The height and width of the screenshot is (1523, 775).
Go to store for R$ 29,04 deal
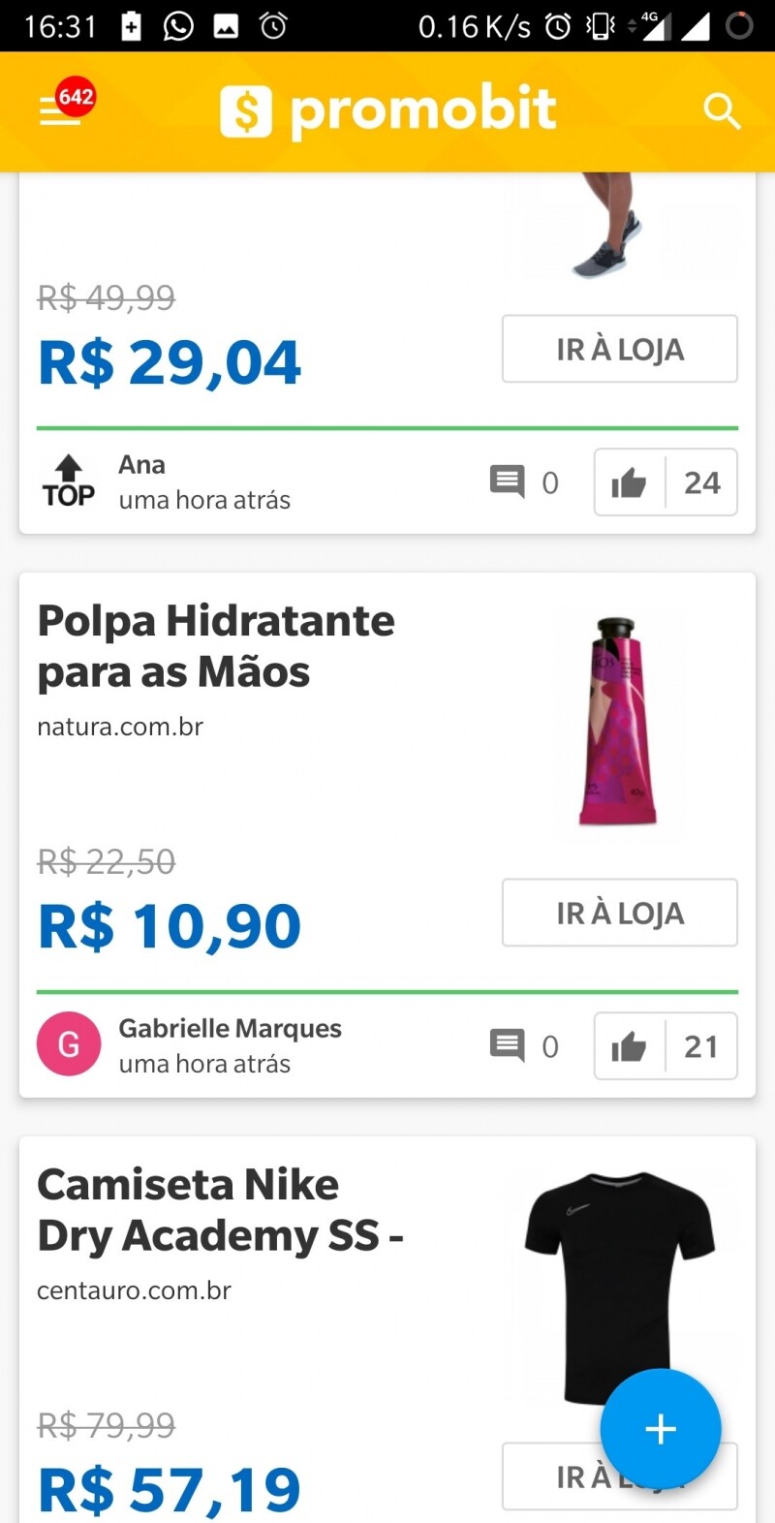tap(619, 349)
